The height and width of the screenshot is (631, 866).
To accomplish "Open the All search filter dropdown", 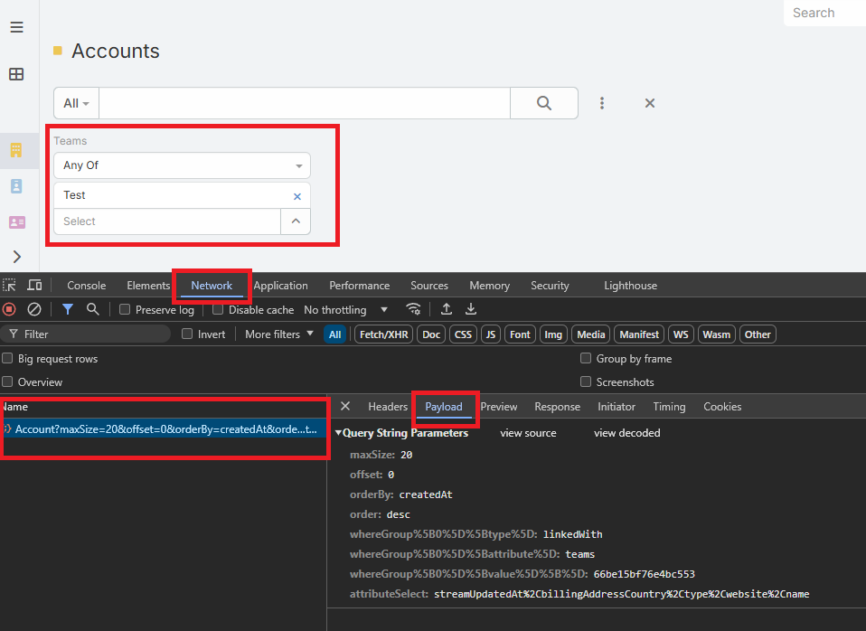I will 76,103.
